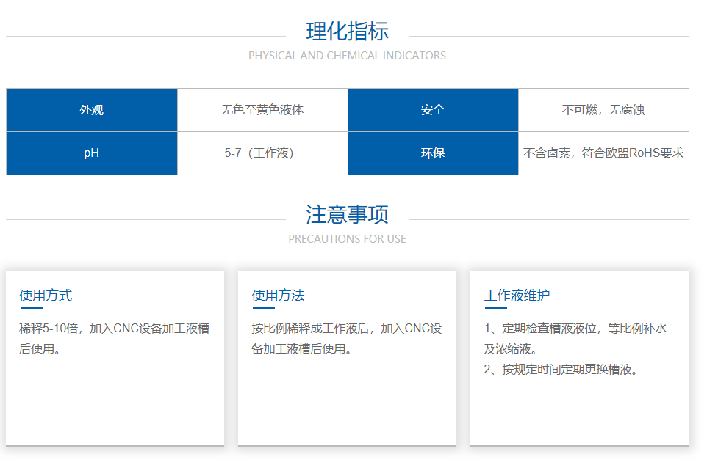Click the 使用方式 card title

coord(46,296)
